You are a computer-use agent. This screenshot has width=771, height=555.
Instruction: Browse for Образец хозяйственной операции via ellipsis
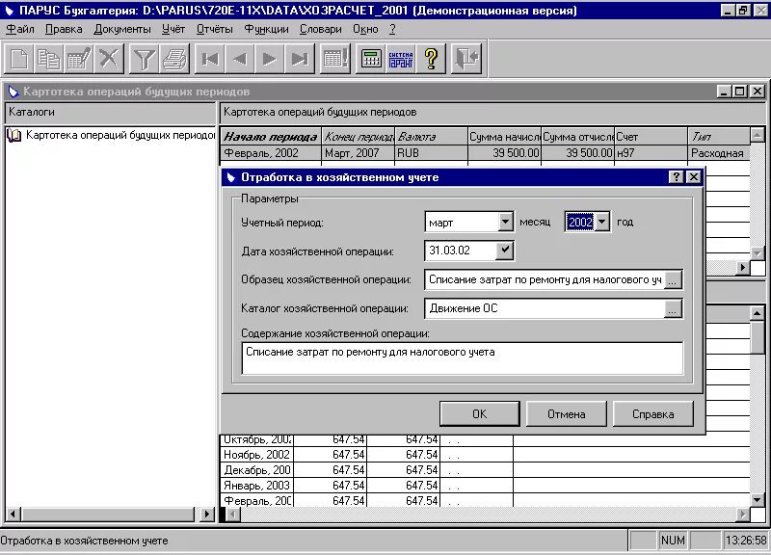click(x=672, y=280)
